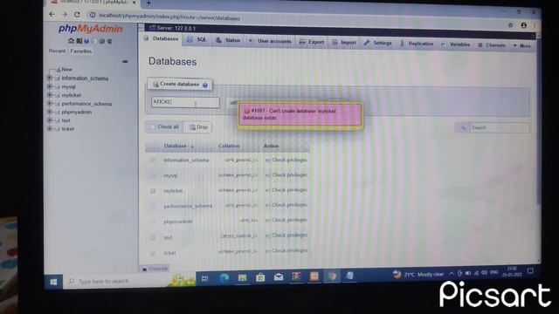Click the Server 127.0.0.1 breadcrumb icon
This screenshot has height=314, width=559.
tap(152, 28)
